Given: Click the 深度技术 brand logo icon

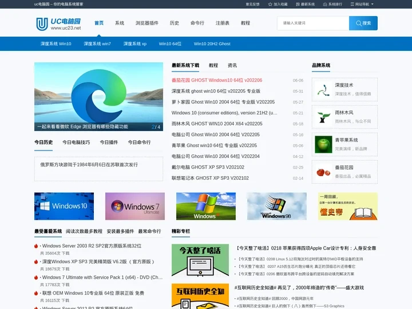Looking at the screenshot, I should (x=323, y=90).
